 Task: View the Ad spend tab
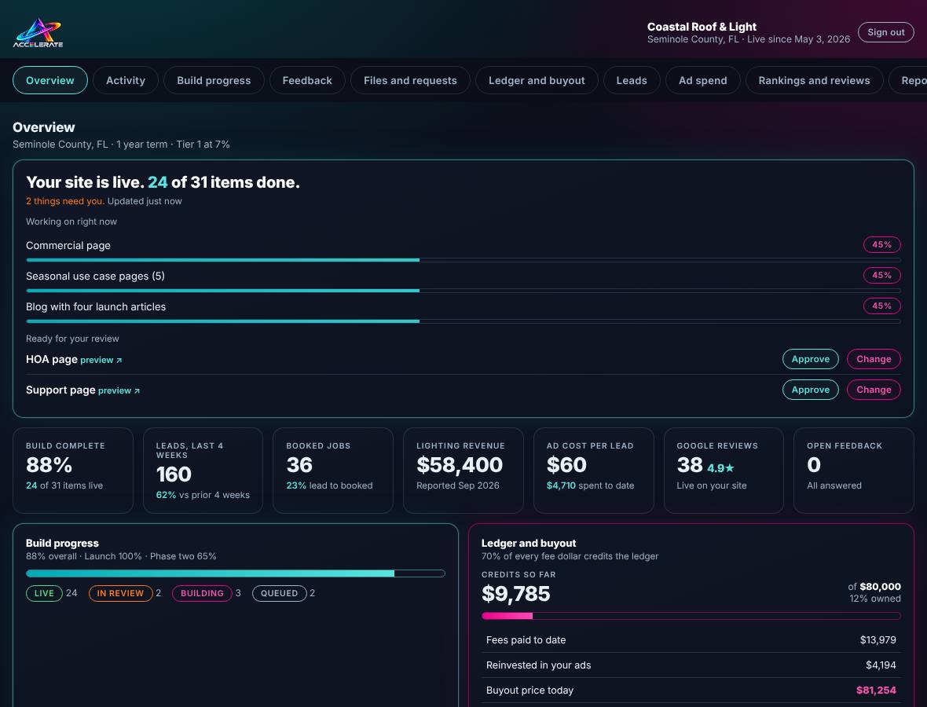pyautogui.click(x=703, y=80)
